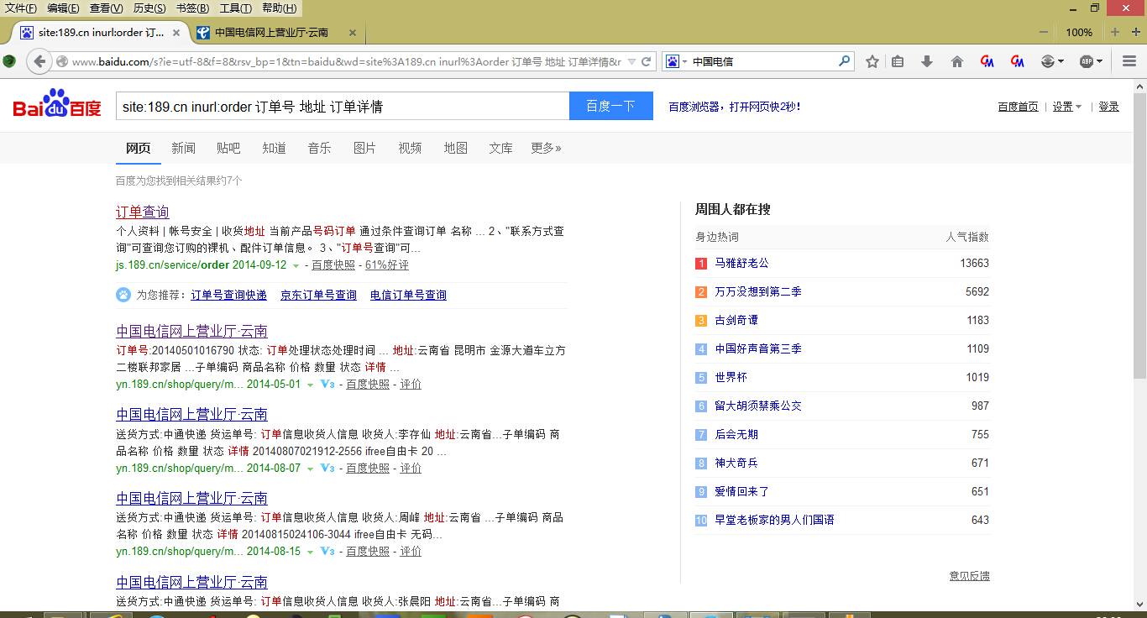Click 评价 for the 2014-08-15 result

click(411, 552)
